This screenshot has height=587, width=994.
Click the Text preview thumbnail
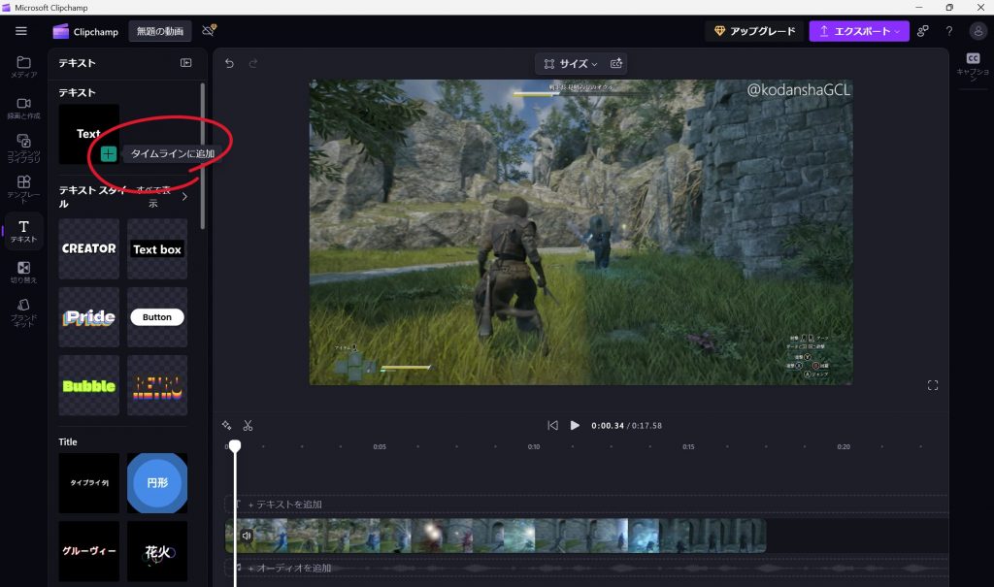[x=88, y=134]
